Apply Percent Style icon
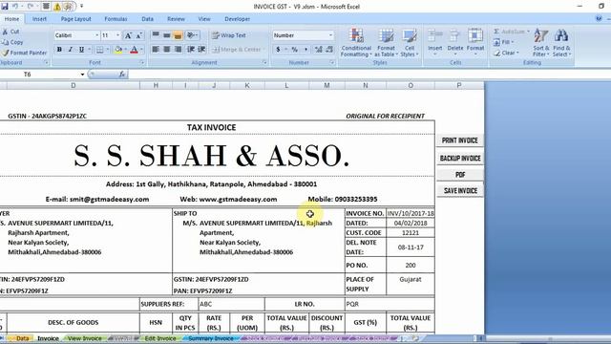The height and width of the screenshot is (344, 611). click(x=295, y=50)
